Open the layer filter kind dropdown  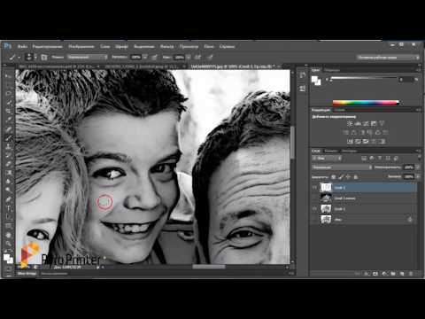click(x=327, y=159)
